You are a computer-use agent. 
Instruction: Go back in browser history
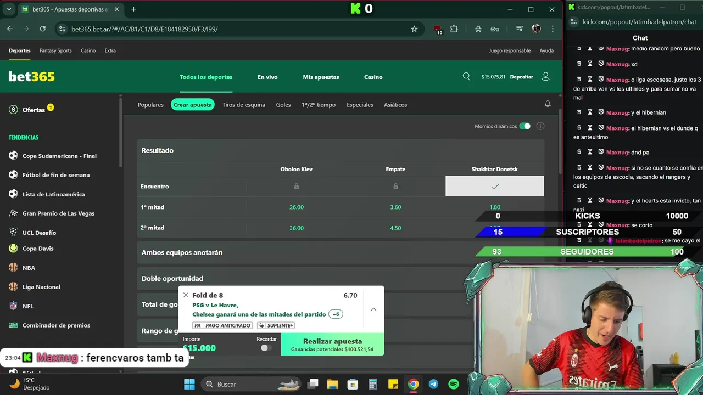pos(10,29)
